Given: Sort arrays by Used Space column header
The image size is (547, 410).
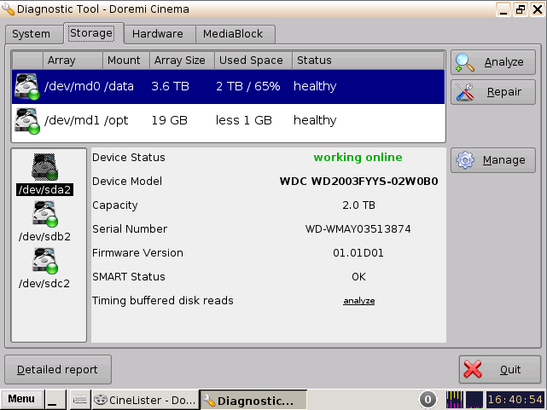Looking at the screenshot, I should tap(250, 61).
